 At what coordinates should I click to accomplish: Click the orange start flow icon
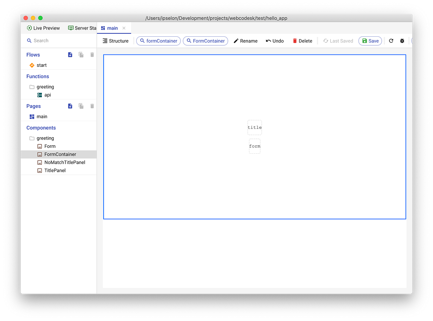(32, 65)
